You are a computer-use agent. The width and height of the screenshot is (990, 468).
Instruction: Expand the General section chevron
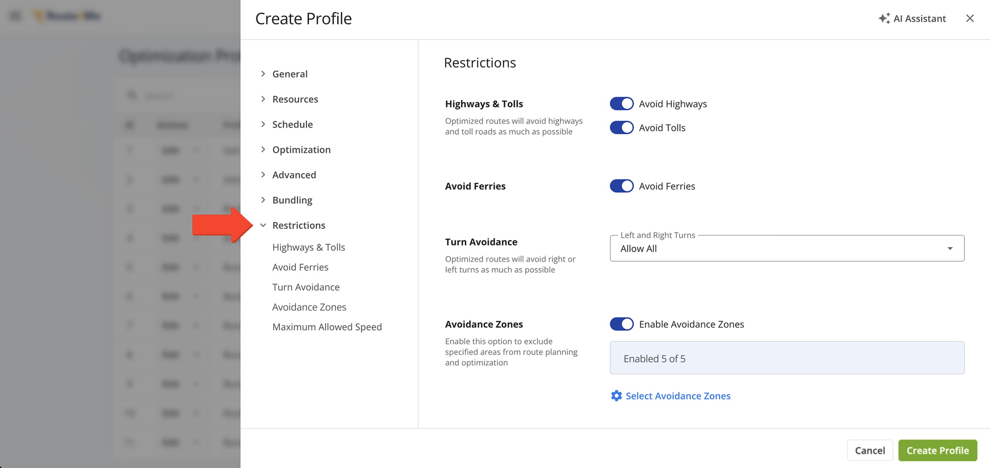[x=263, y=73]
